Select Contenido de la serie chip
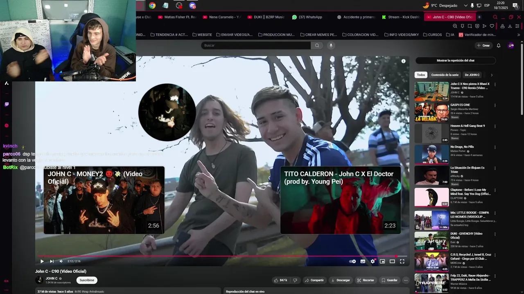The image size is (524, 294). click(x=445, y=75)
